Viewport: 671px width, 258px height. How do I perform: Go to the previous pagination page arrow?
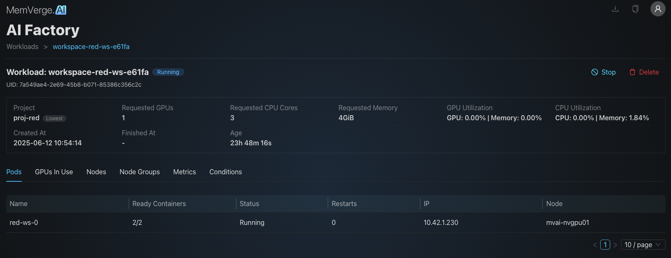pyautogui.click(x=595, y=245)
